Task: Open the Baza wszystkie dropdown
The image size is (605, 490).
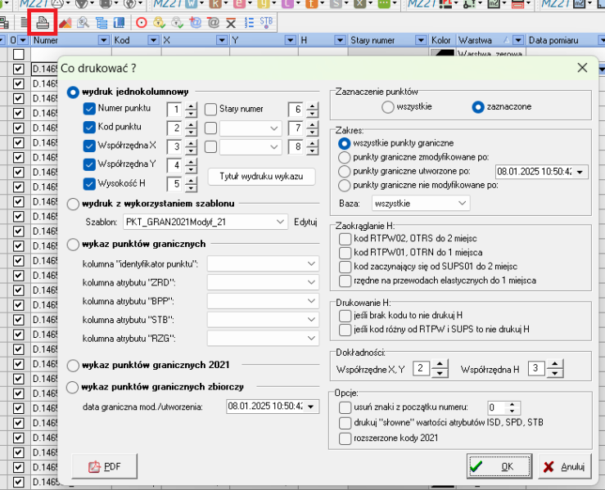Action: coord(421,203)
